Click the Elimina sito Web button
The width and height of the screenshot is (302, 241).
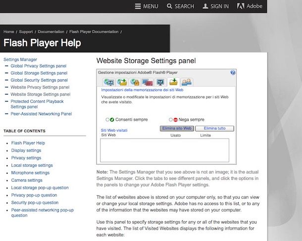coord(177,128)
